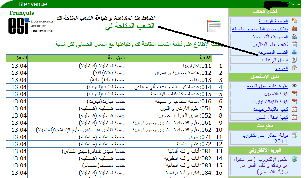
Task: Select row 072 علوم سياسية
Action: [114, 144]
